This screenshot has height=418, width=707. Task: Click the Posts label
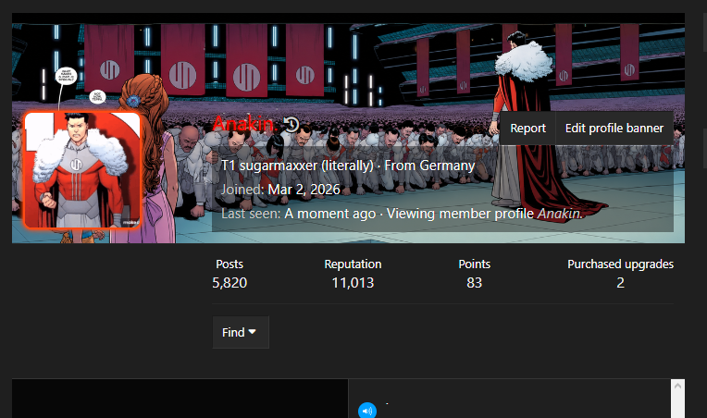coord(229,264)
